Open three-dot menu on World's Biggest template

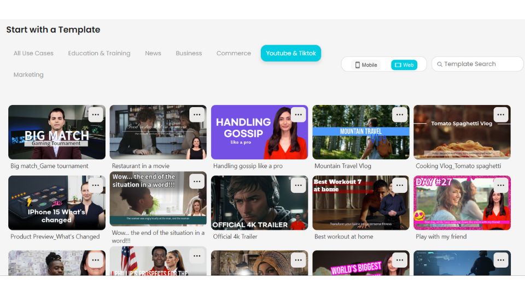pos(400,260)
